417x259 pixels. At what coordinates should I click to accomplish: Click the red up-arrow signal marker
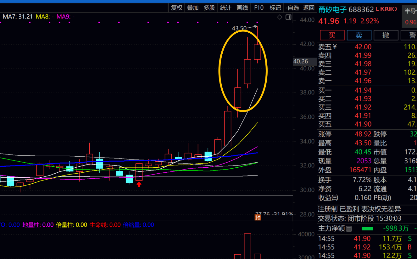coord(139,184)
